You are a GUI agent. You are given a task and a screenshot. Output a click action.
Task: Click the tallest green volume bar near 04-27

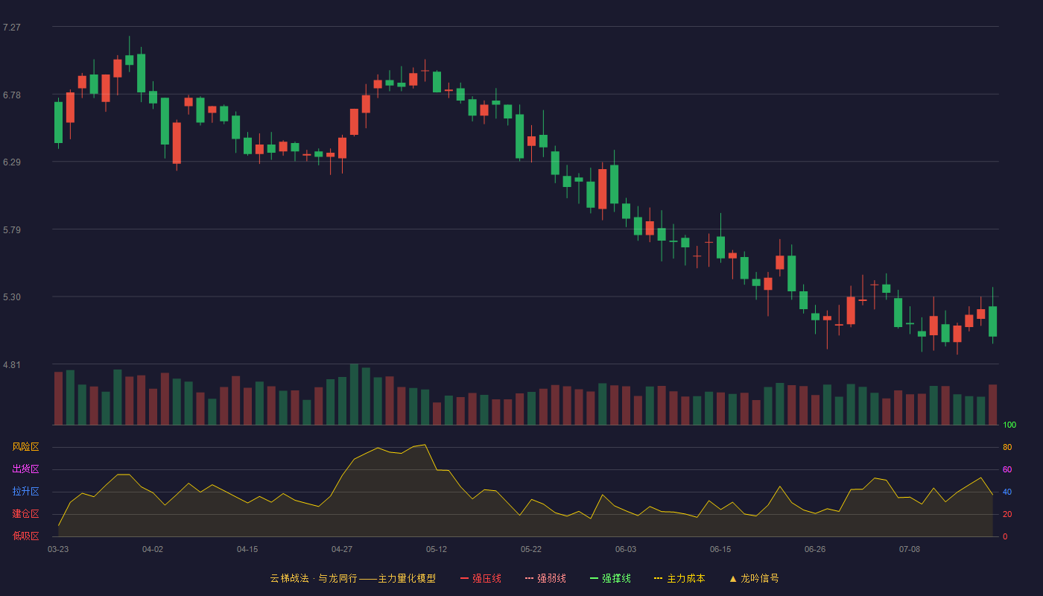(x=354, y=394)
